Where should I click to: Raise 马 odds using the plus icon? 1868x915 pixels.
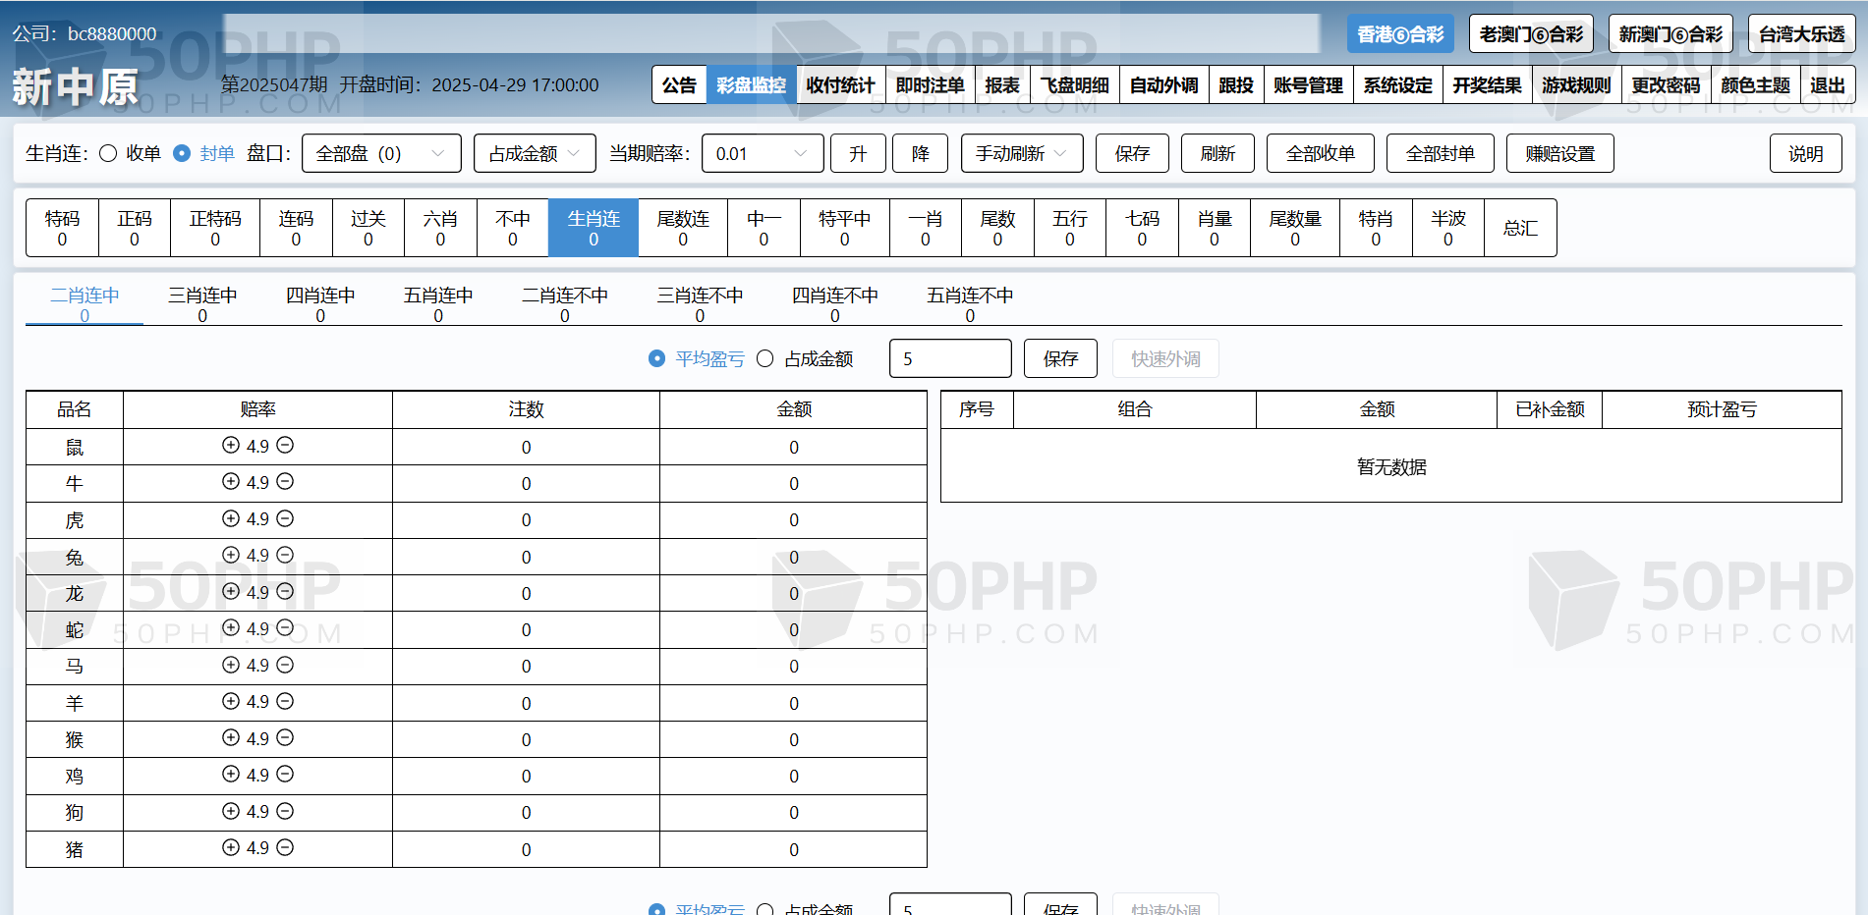point(231,666)
